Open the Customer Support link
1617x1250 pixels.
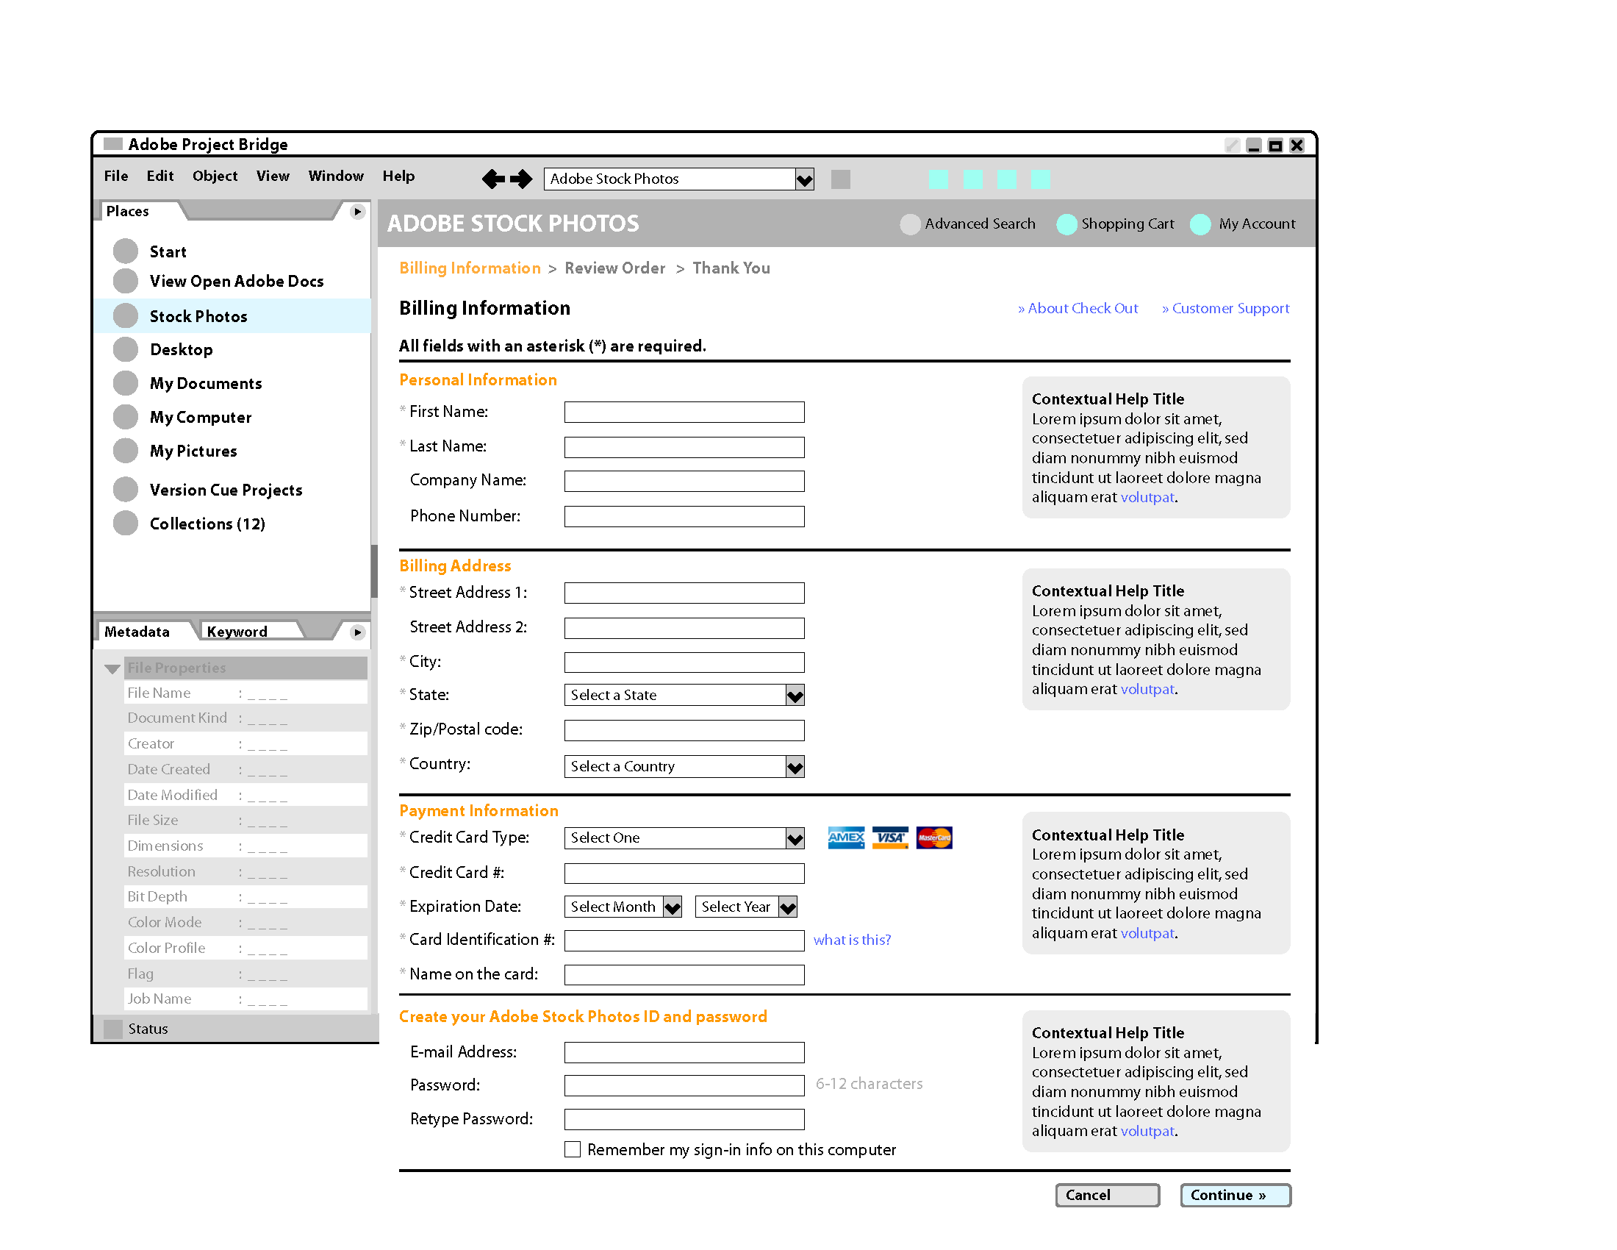click(x=1225, y=308)
